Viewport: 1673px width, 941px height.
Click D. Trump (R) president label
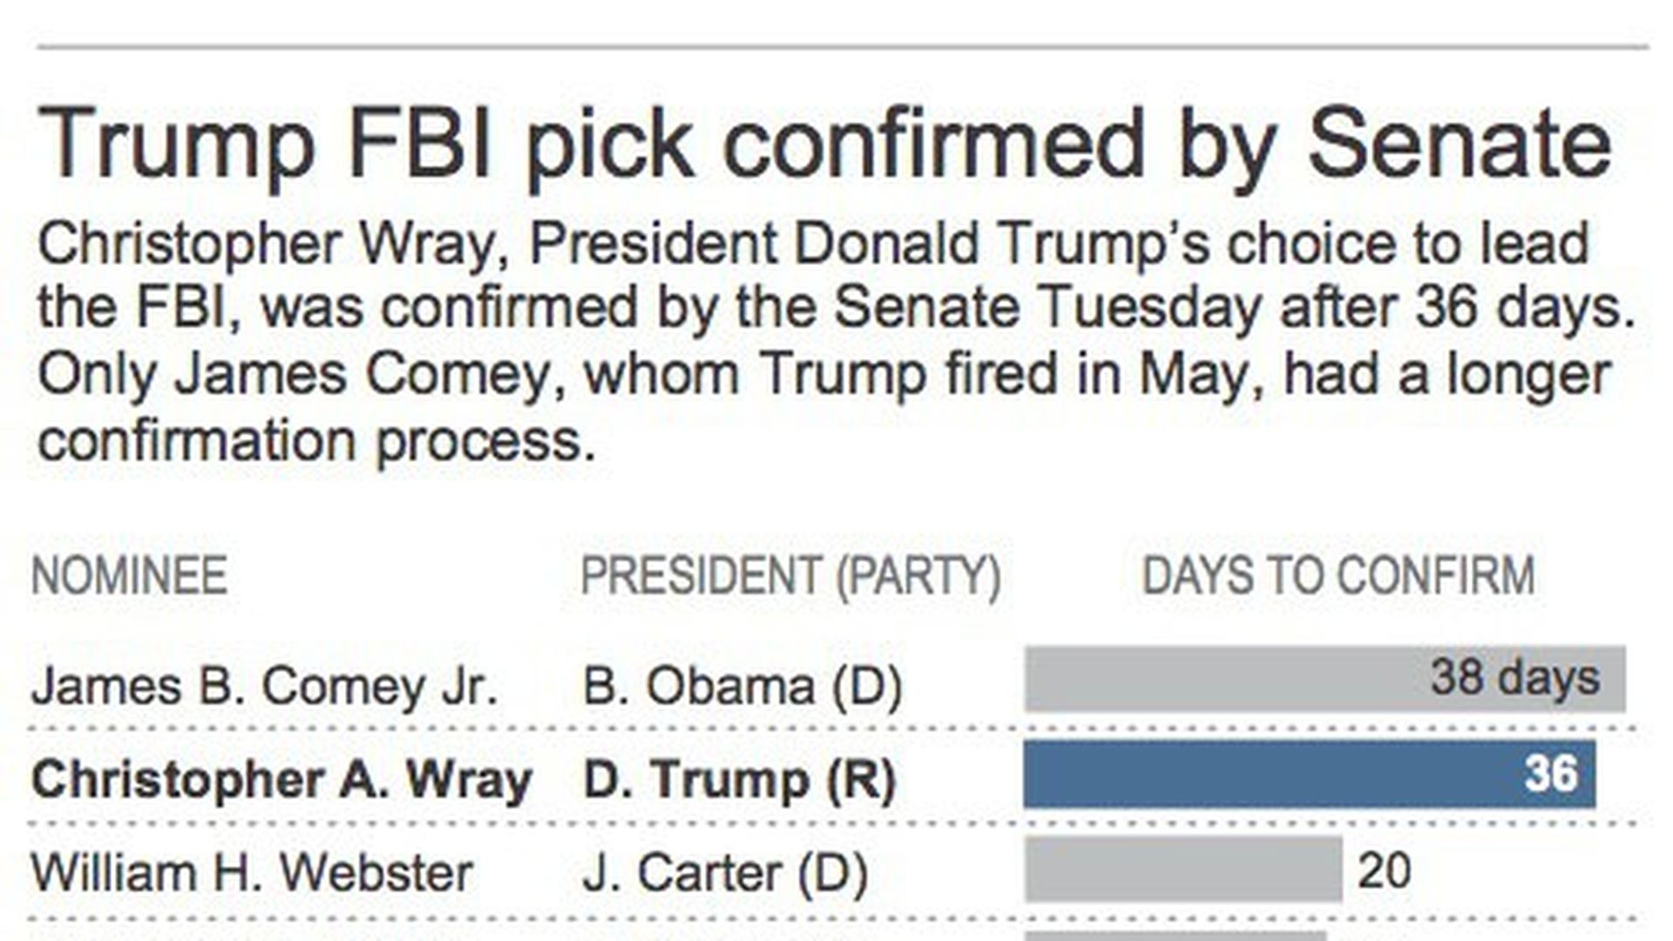point(739,779)
